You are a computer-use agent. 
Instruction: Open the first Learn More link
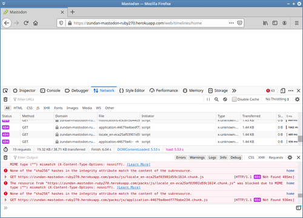click(x=139, y=165)
